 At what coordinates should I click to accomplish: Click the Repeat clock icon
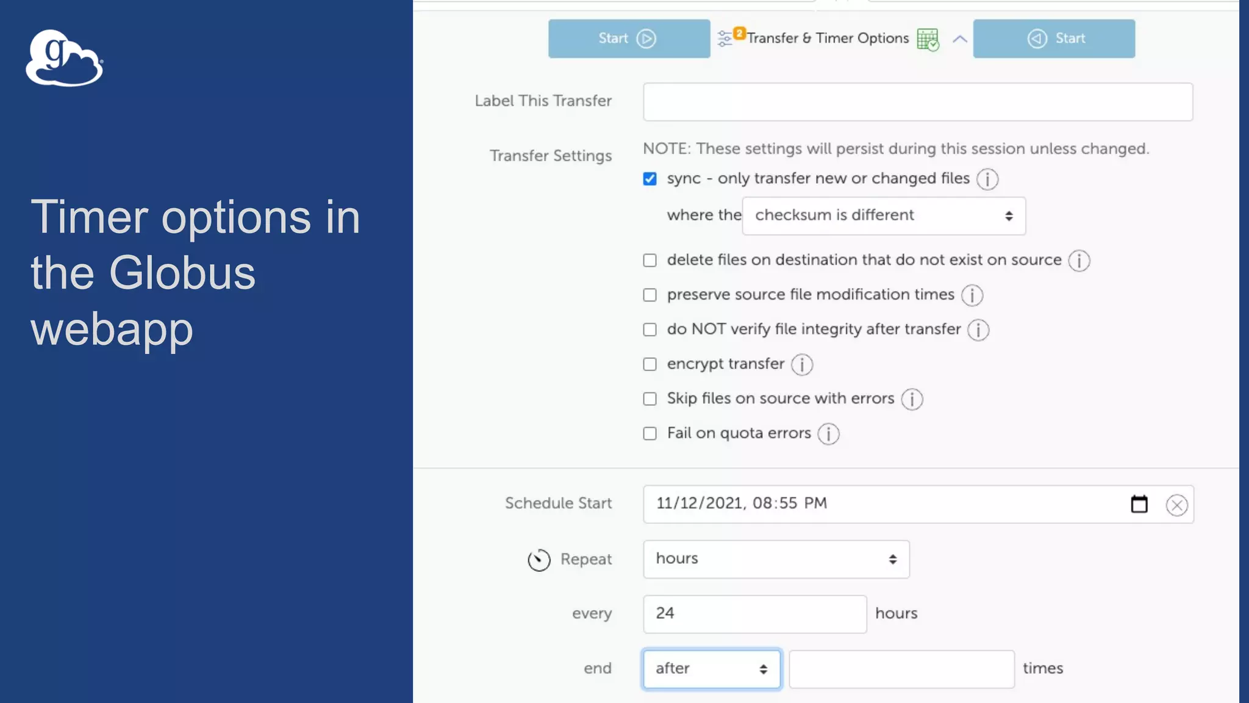point(539,560)
